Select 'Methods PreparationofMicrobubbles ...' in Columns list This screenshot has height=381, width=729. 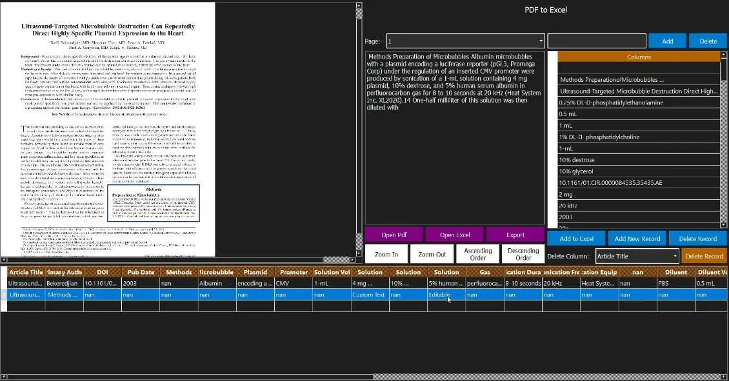point(639,79)
